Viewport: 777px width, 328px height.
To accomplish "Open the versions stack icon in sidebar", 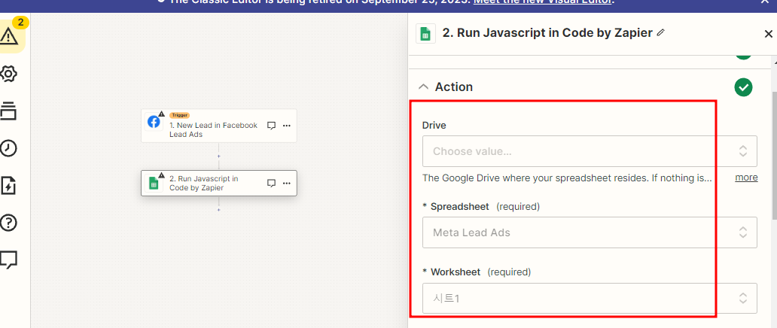I will (8, 111).
